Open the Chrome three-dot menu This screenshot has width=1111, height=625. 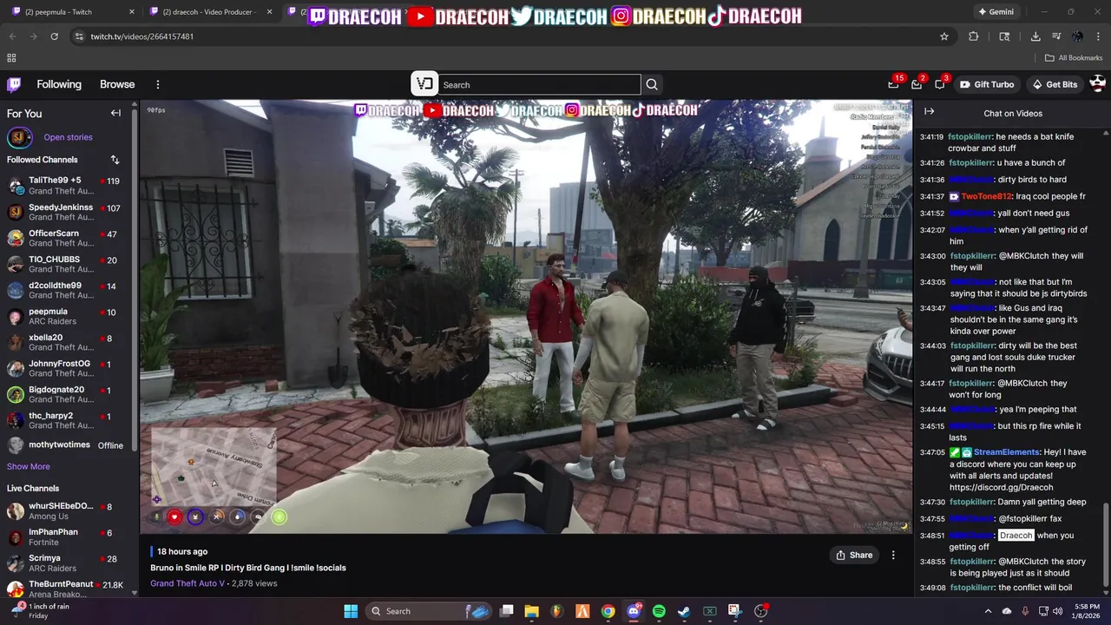coord(1098,36)
